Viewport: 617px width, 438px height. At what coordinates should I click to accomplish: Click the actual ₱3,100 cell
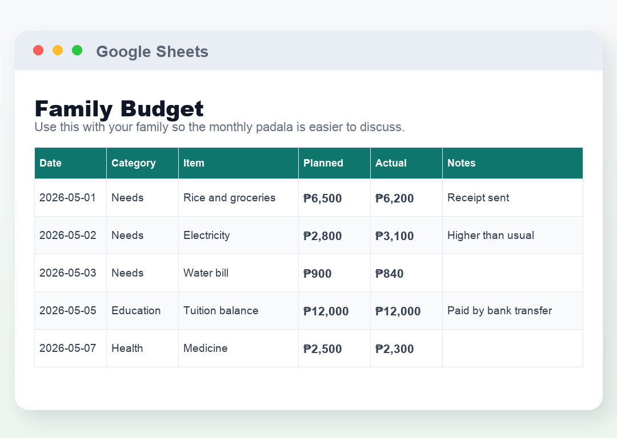tap(407, 236)
